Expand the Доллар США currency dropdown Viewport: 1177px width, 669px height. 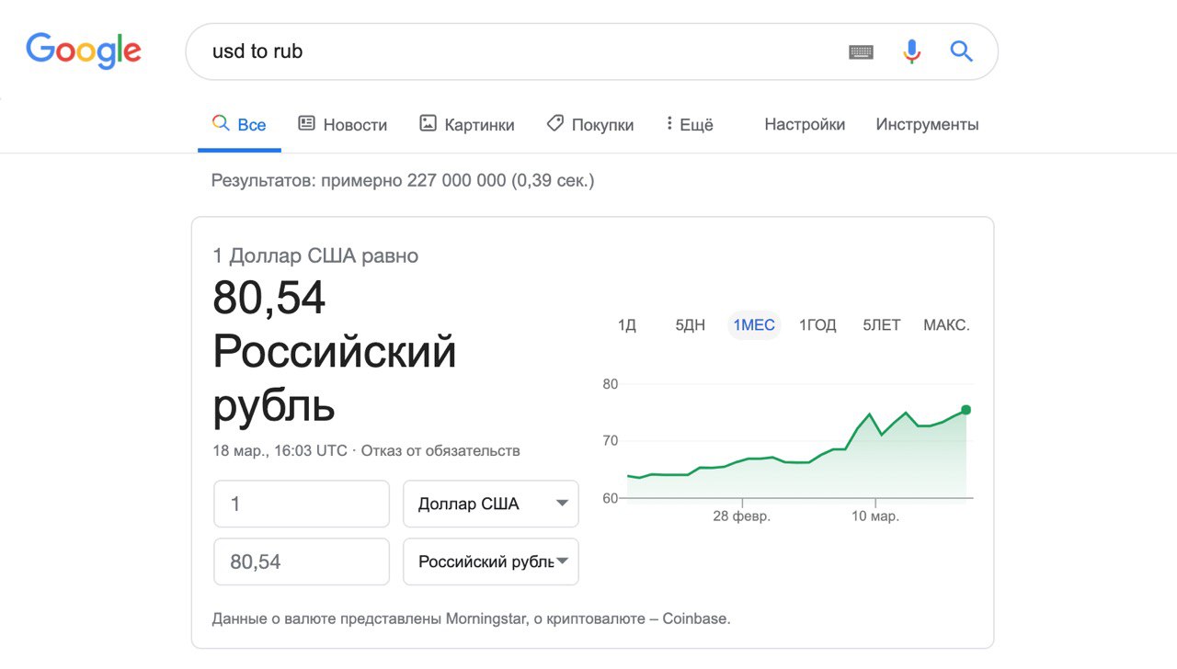[x=491, y=504]
